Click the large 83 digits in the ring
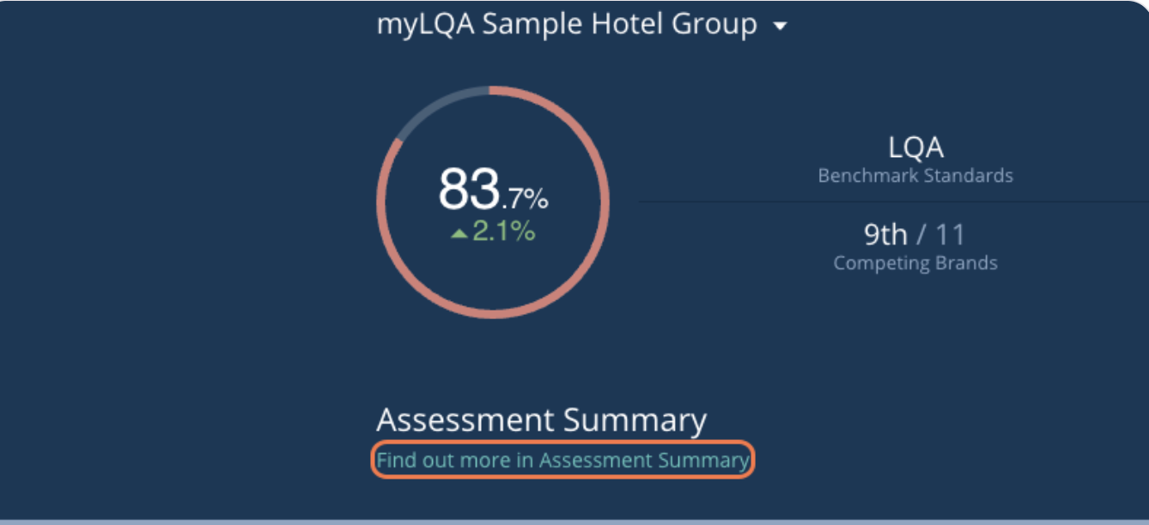Screen dimensions: 1149x525 coord(468,190)
